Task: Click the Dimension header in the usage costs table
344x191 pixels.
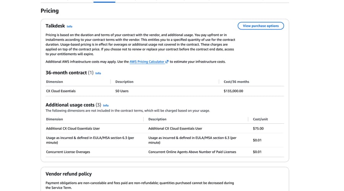Action: (x=54, y=119)
